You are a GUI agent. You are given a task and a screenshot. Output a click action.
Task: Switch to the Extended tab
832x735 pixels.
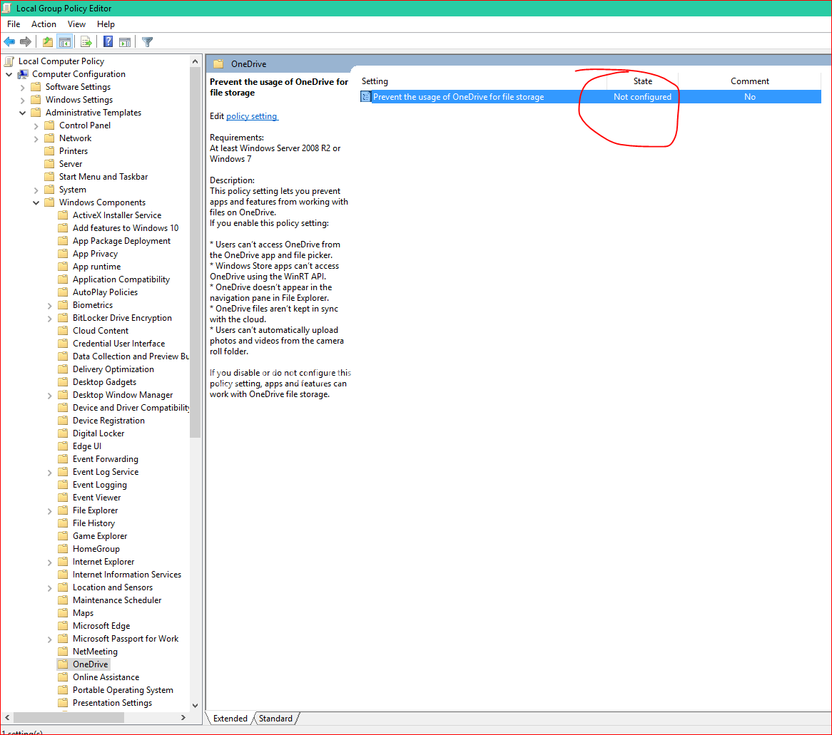coord(230,719)
